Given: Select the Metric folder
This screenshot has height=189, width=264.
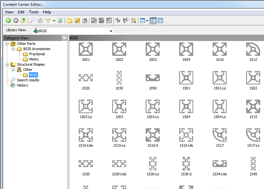Looking at the screenshot, I should coord(34,59).
